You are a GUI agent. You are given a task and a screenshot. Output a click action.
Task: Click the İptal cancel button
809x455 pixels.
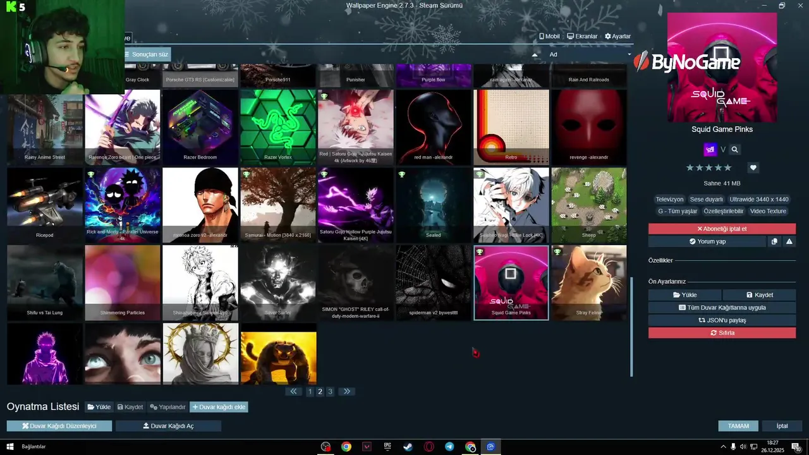click(782, 426)
